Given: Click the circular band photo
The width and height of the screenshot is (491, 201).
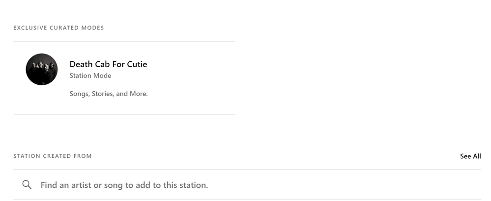Looking at the screenshot, I should (x=42, y=69).
